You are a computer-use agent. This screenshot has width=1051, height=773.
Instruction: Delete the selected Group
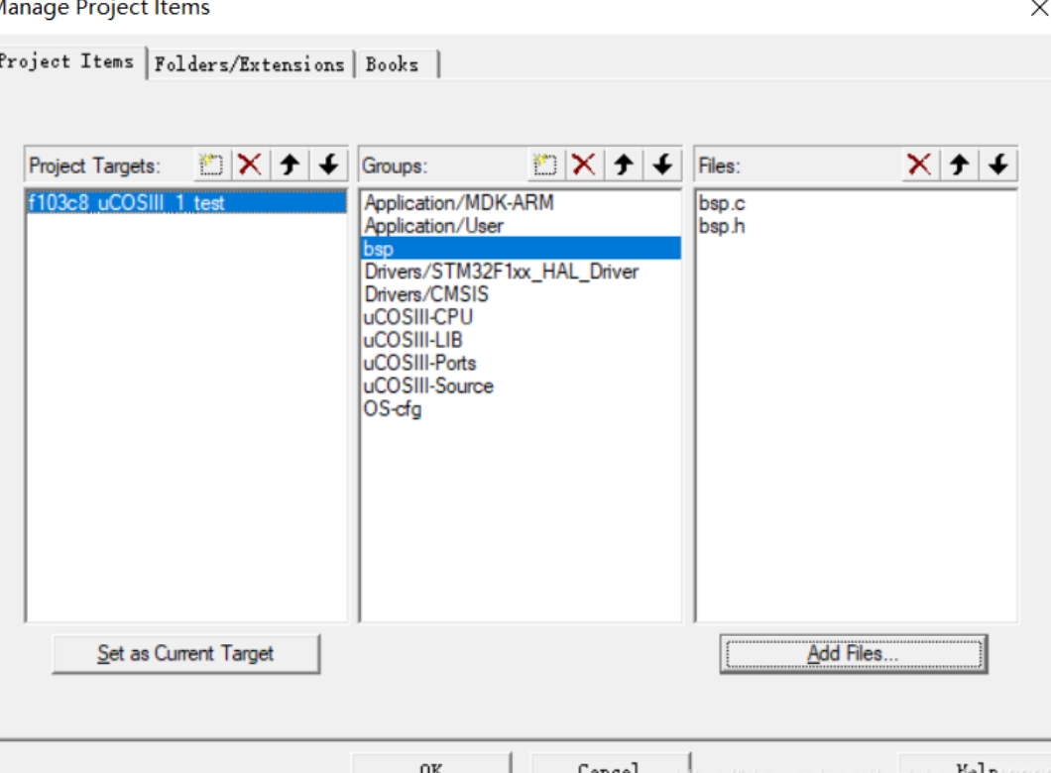(584, 165)
